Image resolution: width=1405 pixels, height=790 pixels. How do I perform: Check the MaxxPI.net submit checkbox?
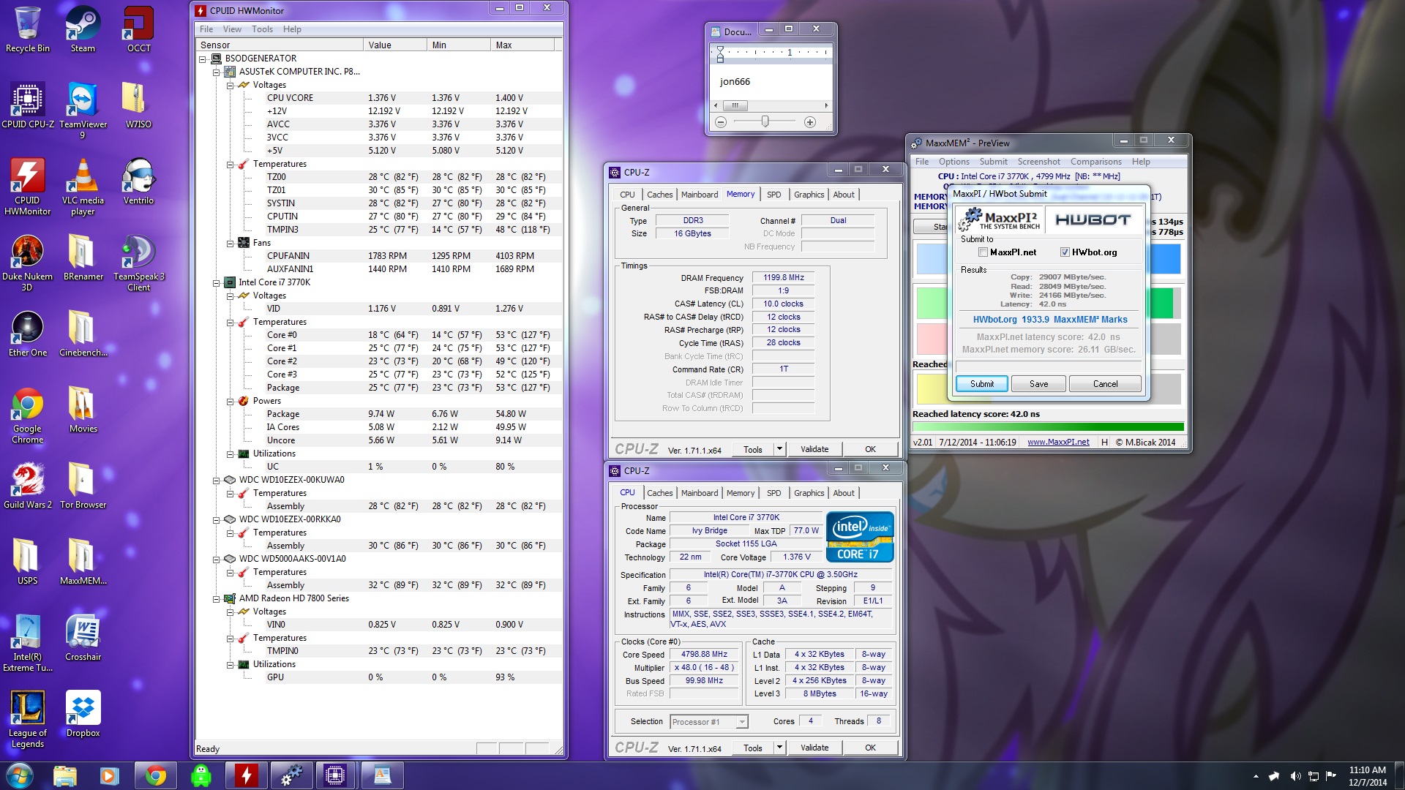pos(983,252)
